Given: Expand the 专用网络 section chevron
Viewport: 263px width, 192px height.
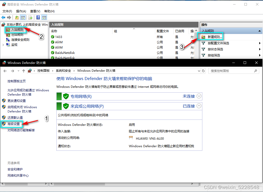Looking at the screenshot, I should tap(199, 96).
